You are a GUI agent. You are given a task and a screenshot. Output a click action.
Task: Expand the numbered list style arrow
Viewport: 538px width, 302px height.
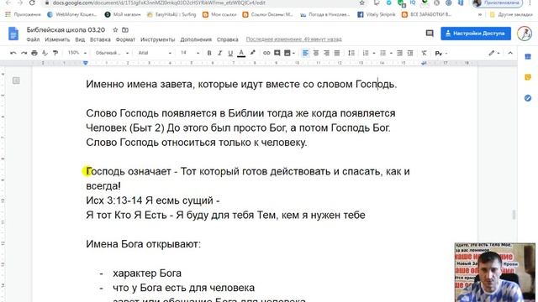[x=373, y=53]
